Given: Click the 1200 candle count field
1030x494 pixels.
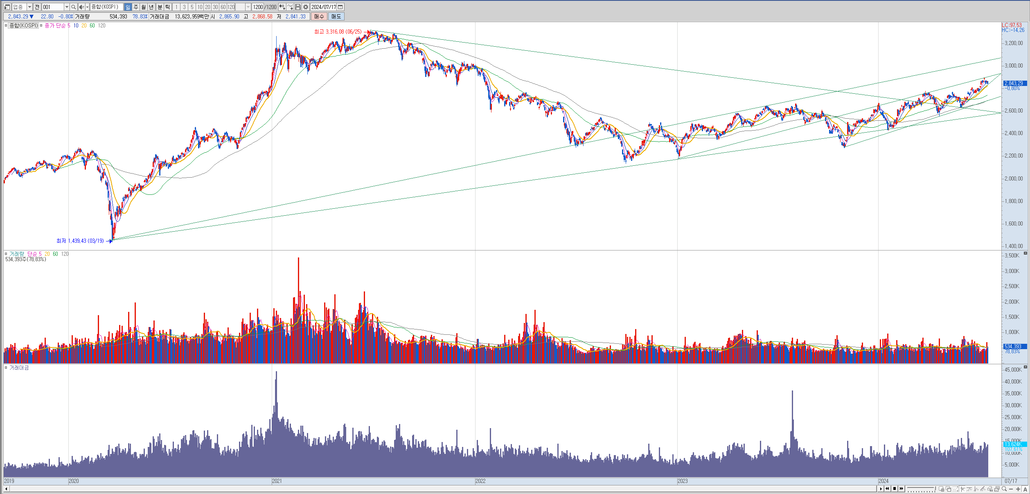Looking at the screenshot, I should (x=258, y=7).
